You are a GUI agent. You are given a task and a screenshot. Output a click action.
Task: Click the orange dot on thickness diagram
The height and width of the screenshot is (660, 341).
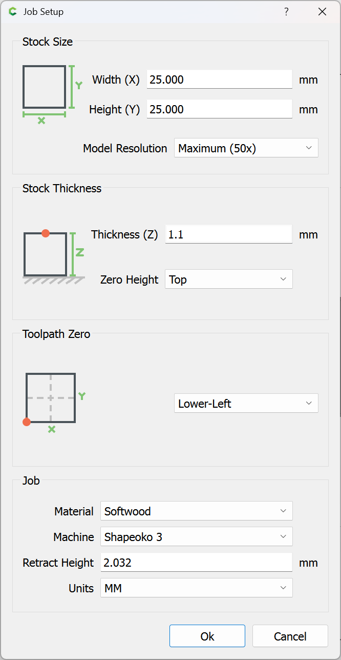[46, 233]
